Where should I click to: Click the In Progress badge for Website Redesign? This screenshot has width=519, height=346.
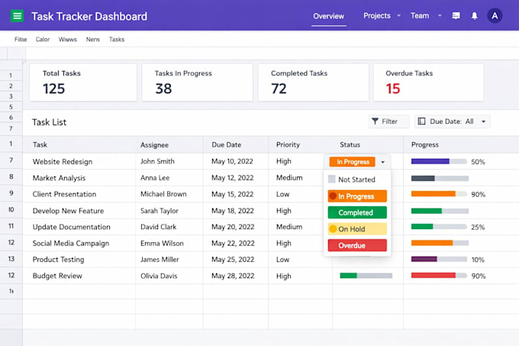click(352, 162)
